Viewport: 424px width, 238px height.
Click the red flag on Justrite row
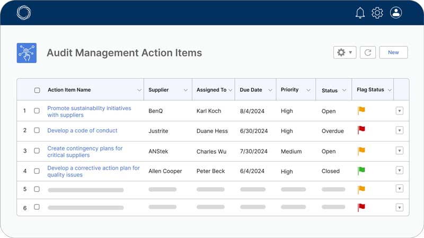click(361, 130)
